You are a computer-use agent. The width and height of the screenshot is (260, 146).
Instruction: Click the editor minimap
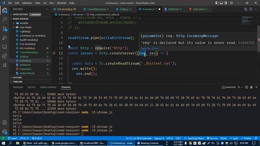(x=249, y=20)
